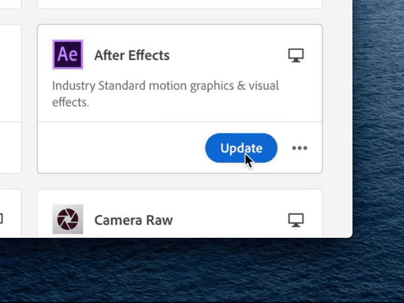Click the desktop monitor icon beside Camera Raw
This screenshot has height=303, width=404.
[x=296, y=220]
